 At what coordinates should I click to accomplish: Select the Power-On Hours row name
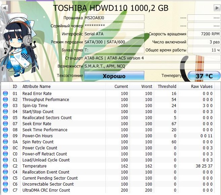pos(38,136)
